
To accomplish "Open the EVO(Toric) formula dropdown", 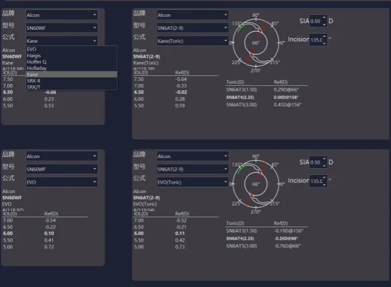I will [192, 181].
